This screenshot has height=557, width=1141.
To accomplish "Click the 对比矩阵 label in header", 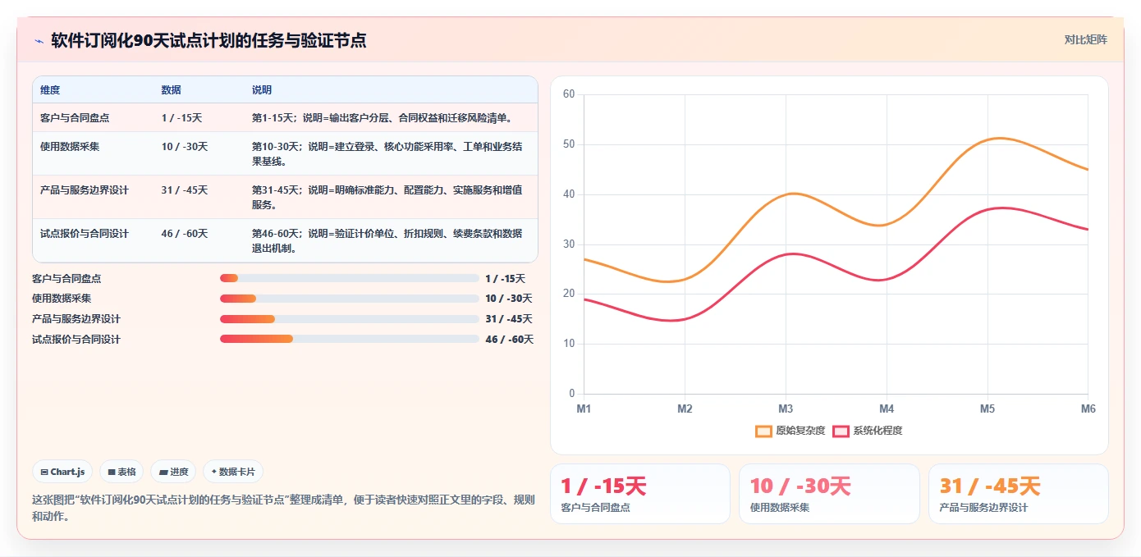I will coord(1085,39).
